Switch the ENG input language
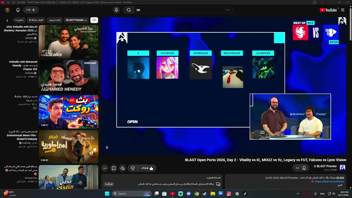352x198 pixels. (x=322, y=194)
